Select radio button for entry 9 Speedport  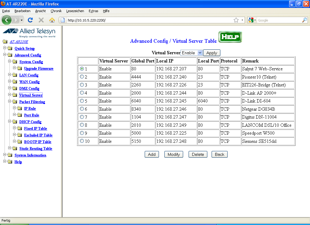tap(82, 133)
